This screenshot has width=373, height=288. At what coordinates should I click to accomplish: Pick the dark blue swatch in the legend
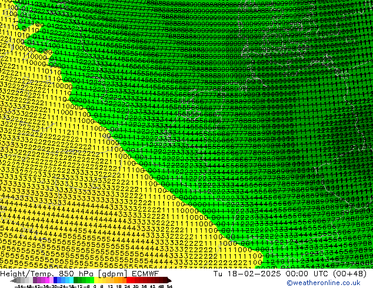point(55,280)
